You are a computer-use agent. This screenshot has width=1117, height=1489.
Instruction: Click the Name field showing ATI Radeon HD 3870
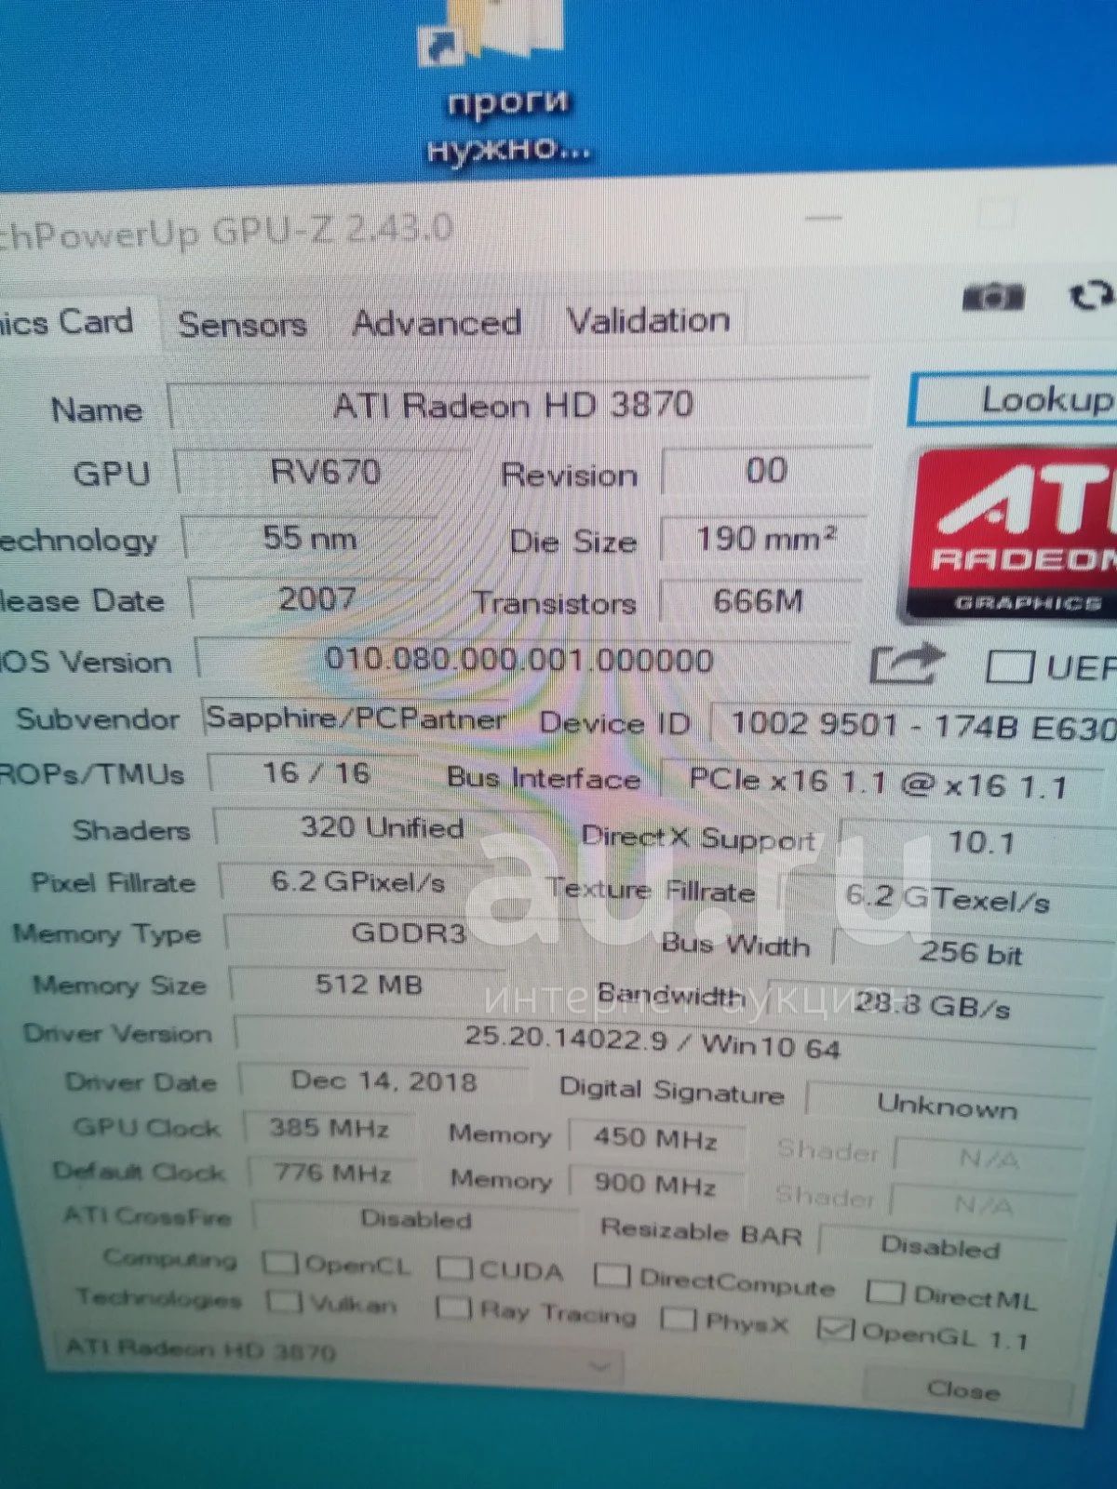tap(518, 405)
